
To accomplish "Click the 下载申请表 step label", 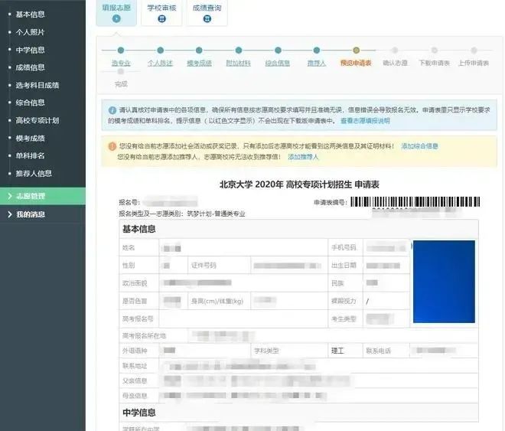I will (x=434, y=63).
